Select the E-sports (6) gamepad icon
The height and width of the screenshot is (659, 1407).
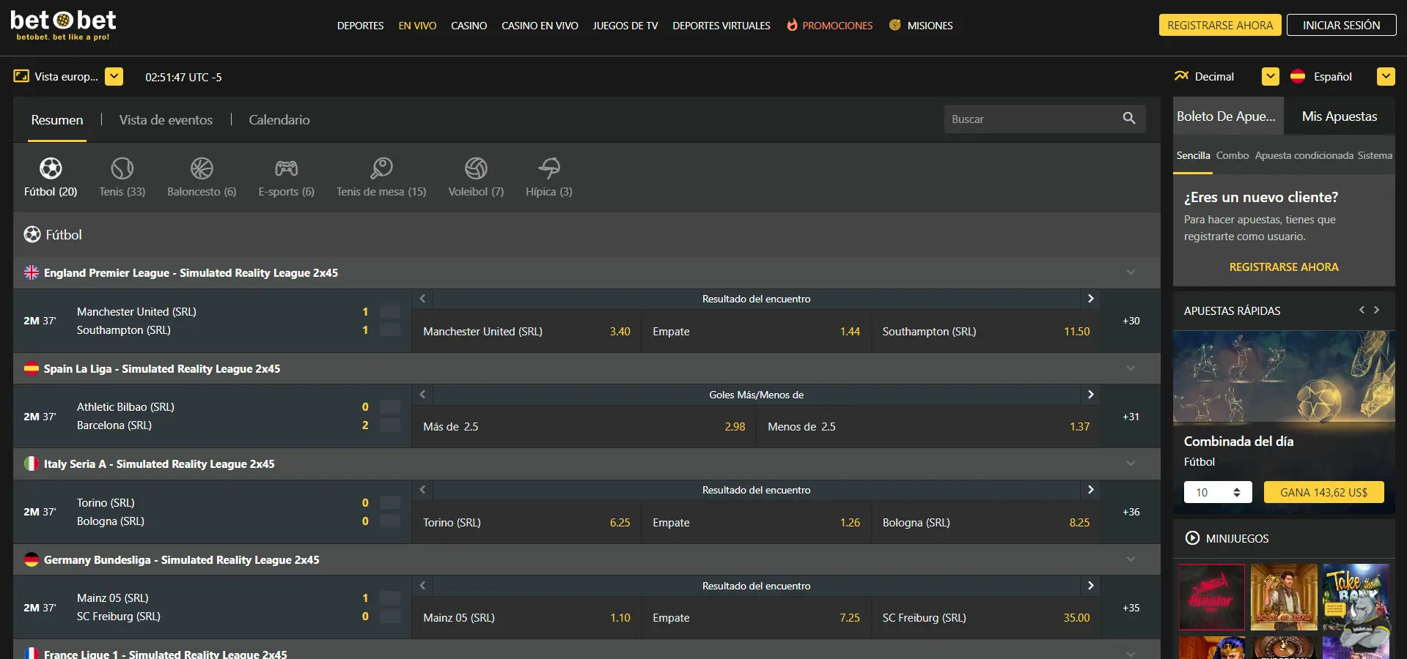point(286,168)
